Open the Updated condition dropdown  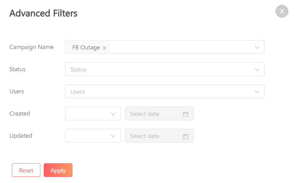coord(93,136)
